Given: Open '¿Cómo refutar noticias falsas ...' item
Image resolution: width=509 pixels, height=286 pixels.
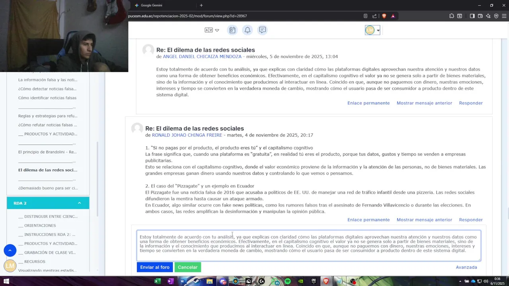Looking at the screenshot, I should 48,125.
